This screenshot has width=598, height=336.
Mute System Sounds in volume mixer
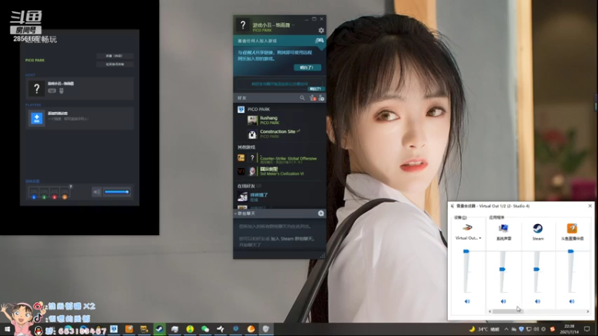click(503, 302)
